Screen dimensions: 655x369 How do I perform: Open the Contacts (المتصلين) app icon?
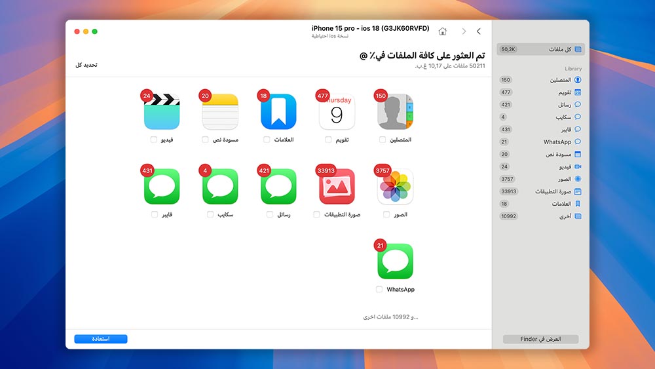[x=395, y=111]
